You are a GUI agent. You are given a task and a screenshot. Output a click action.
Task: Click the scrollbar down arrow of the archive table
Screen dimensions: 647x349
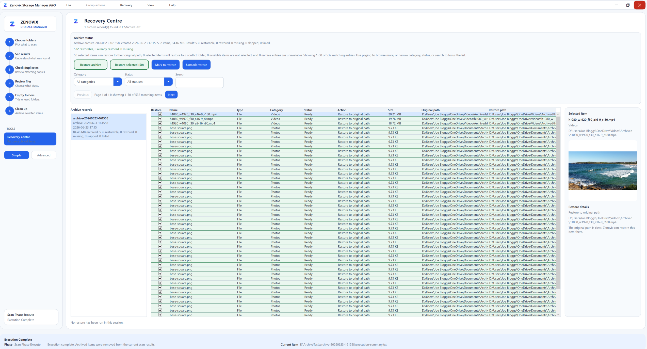point(558,314)
